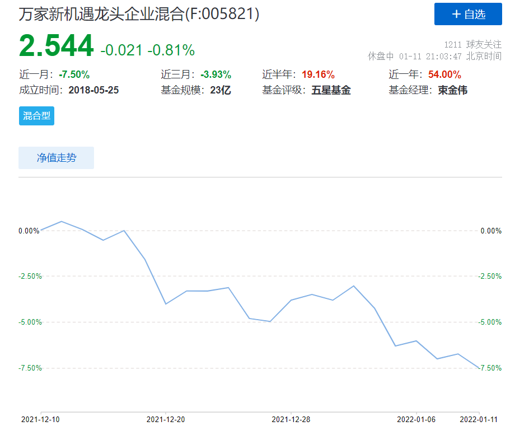Click 近三月 return value -3.93%
The image size is (529, 440).
coord(216,74)
